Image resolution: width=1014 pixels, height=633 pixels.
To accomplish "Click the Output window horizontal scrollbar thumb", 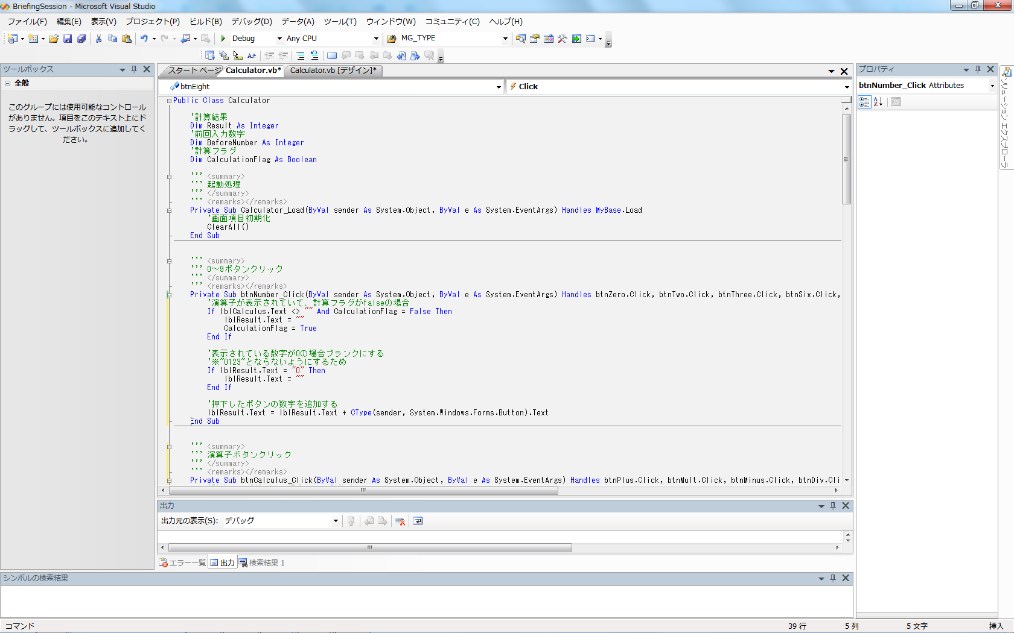I will point(370,548).
